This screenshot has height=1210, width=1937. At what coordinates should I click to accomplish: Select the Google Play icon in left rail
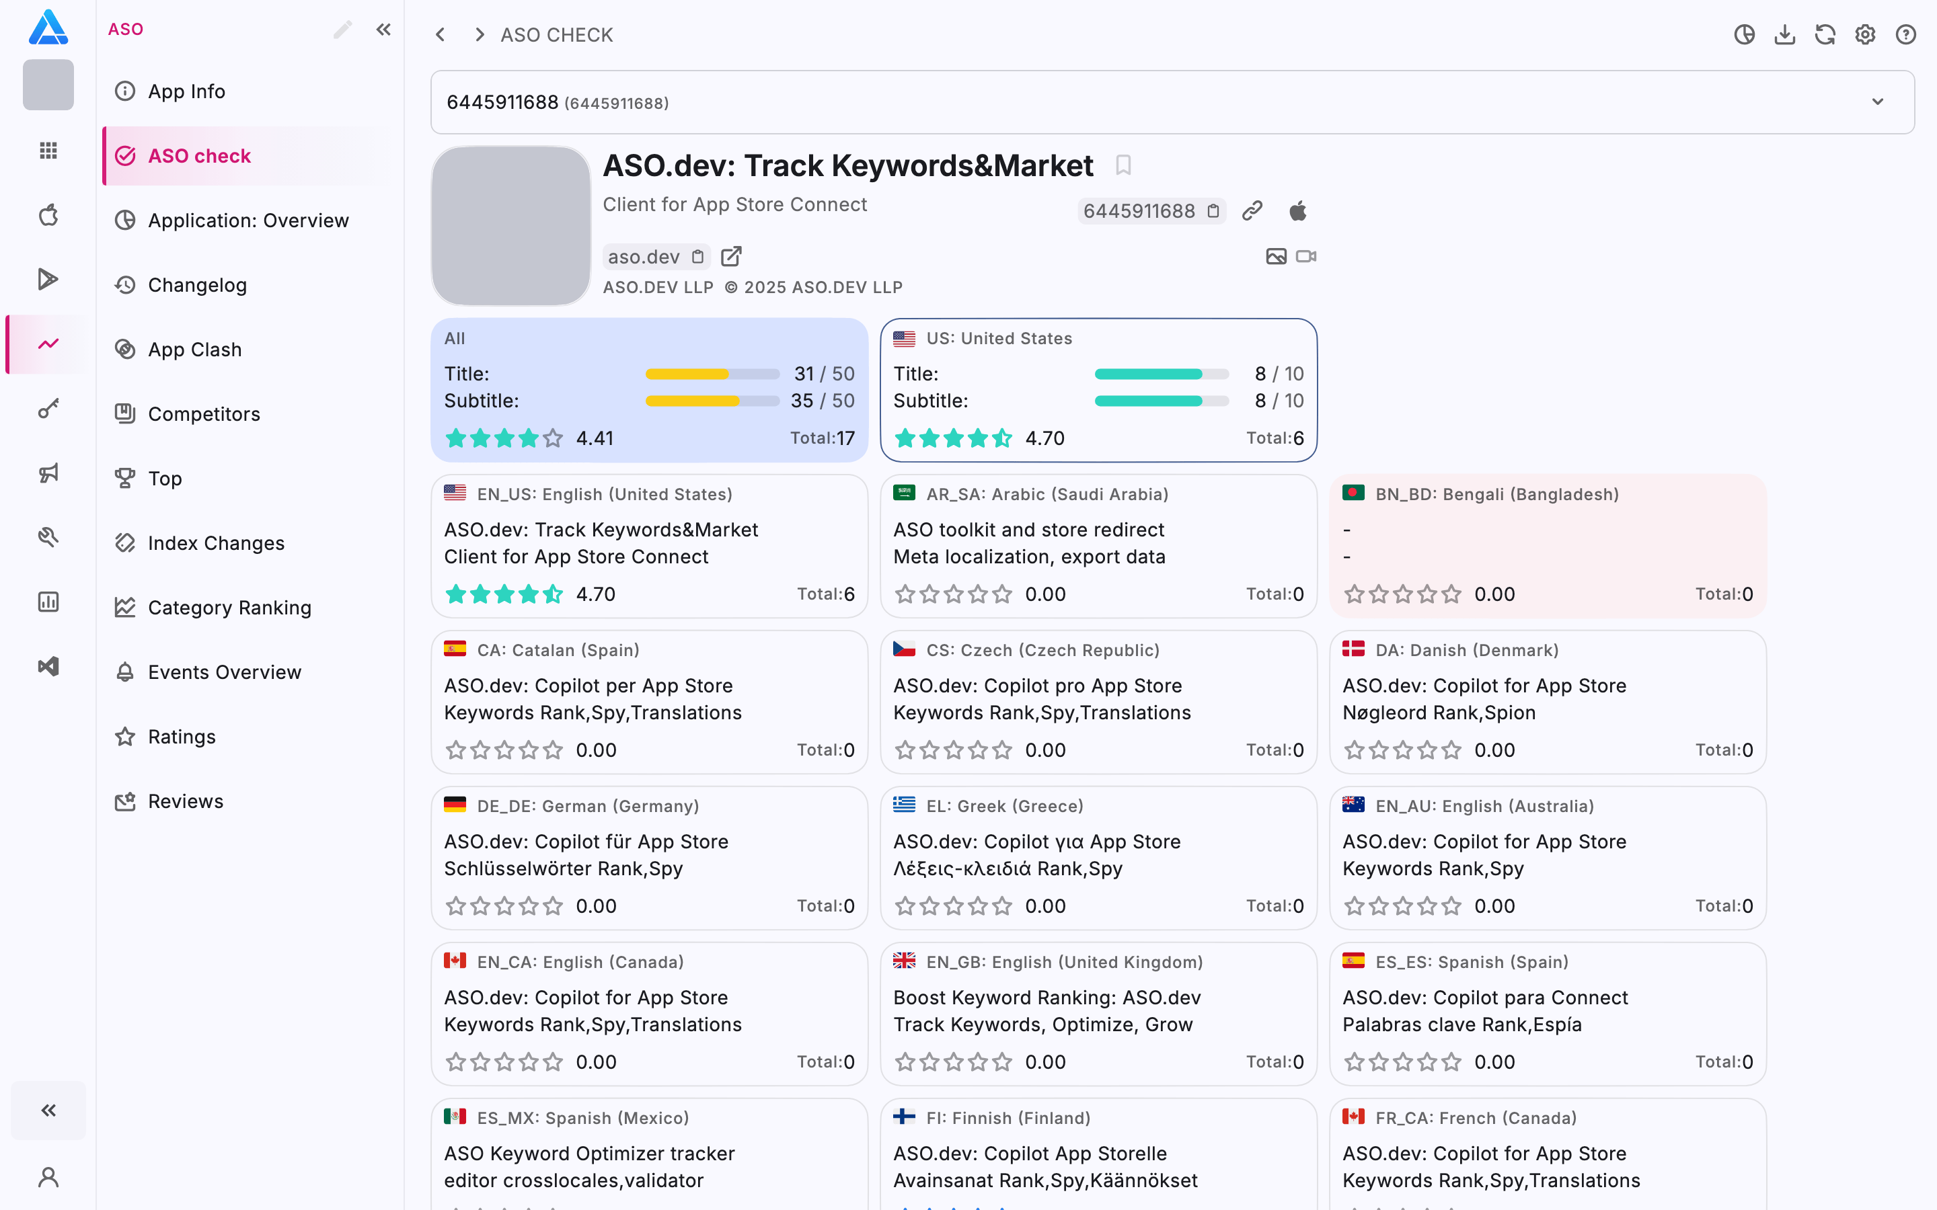[x=48, y=279]
